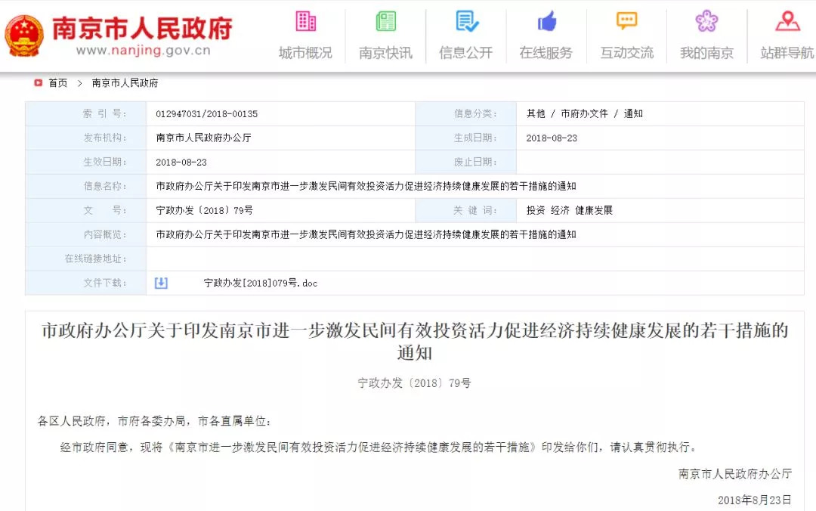Click the 信息公开 document icon
The width and height of the screenshot is (816, 511).
coord(467,21)
